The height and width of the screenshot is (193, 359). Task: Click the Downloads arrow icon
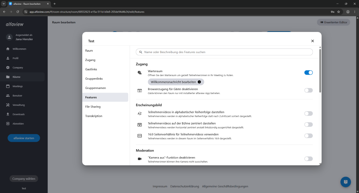click(8, 114)
